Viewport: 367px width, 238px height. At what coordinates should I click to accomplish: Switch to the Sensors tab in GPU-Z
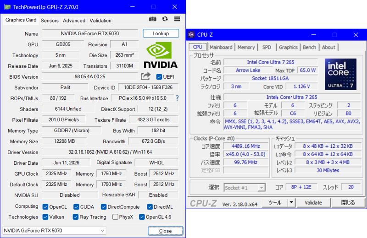point(50,21)
